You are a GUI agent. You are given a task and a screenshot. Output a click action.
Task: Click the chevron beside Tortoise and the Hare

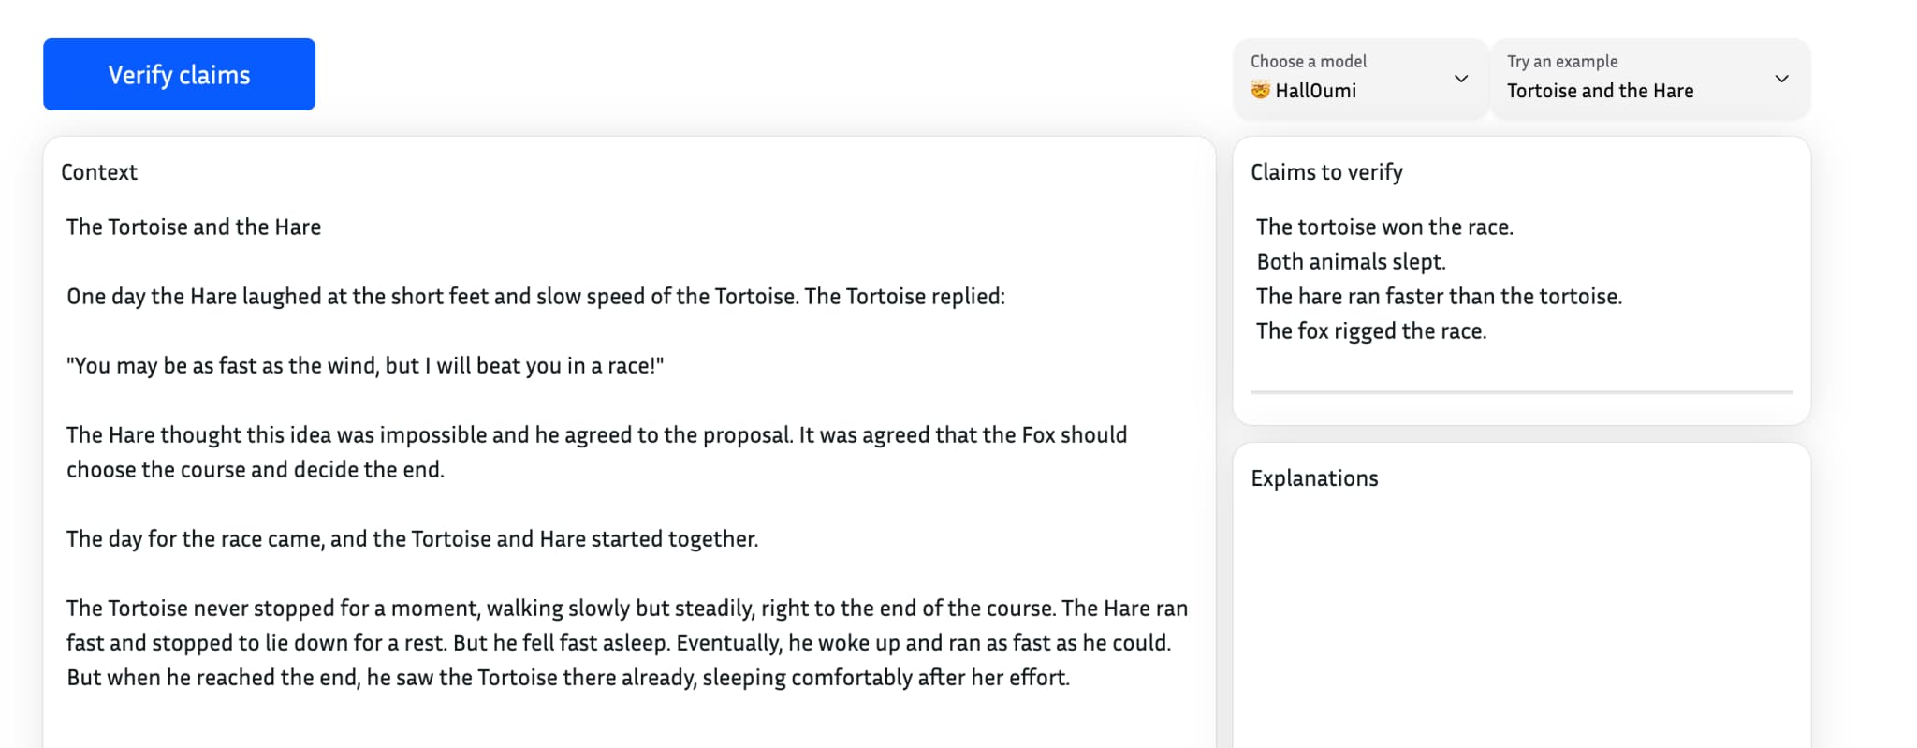pyautogui.click(x=1781, y=79)
